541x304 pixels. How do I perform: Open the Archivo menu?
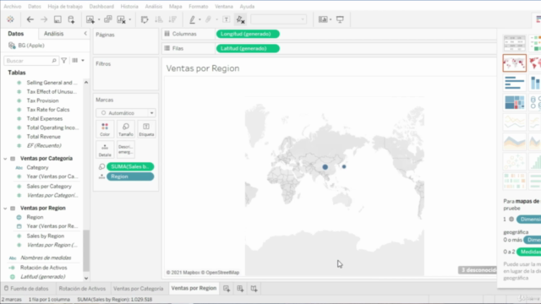point(12,6)
